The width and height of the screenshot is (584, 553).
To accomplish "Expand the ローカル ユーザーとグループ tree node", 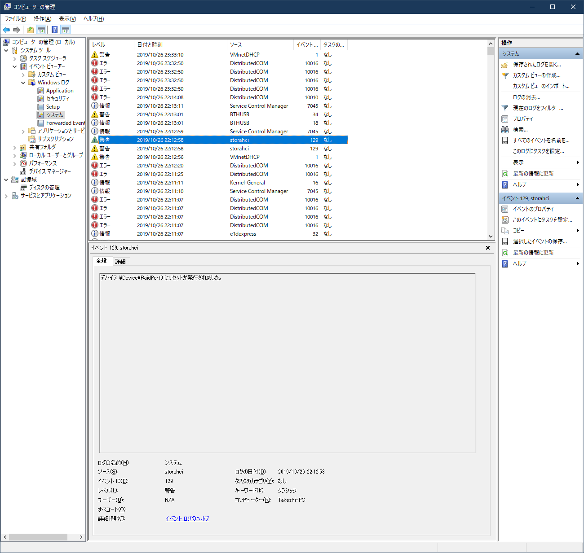I will pos(15,155).
